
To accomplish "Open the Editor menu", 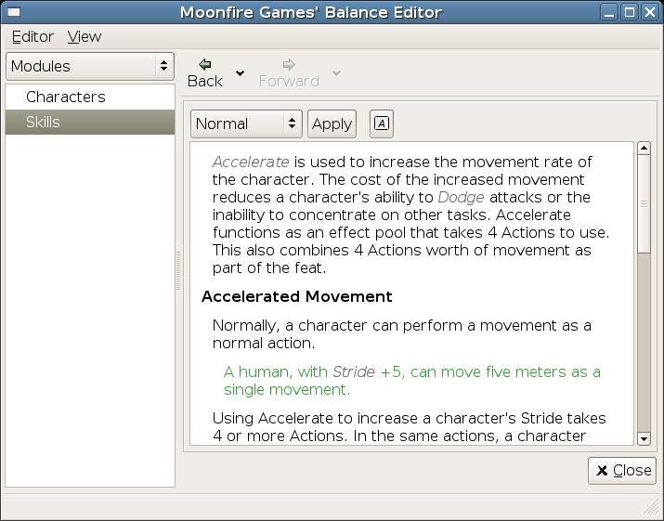I will pos(33,37).
